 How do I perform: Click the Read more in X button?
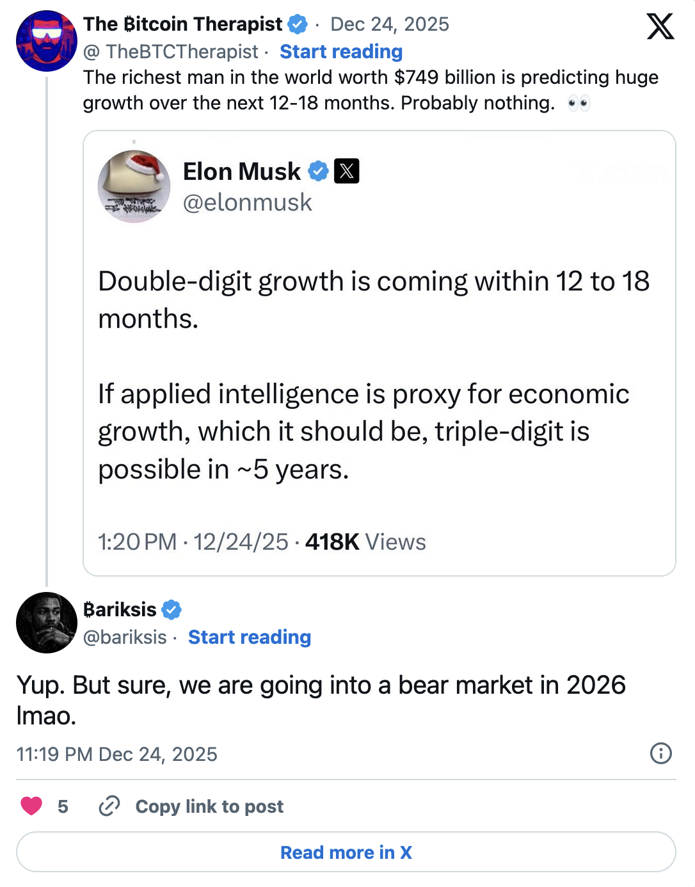[346, 852]
